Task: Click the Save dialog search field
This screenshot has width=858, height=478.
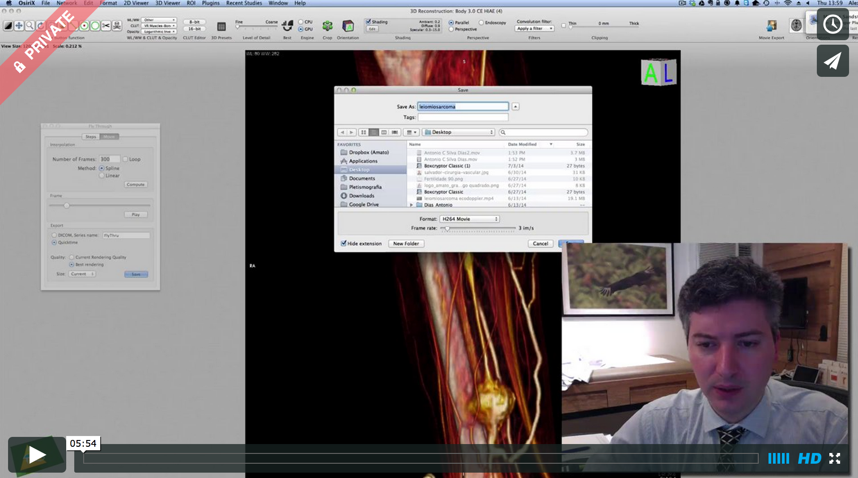Action: coord(544,132)
